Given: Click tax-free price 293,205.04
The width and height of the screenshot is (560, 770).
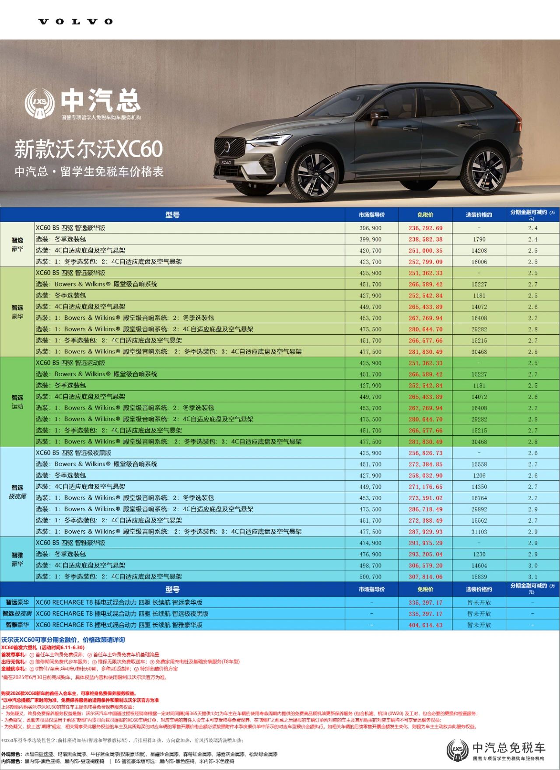Looking at the screenshot, I should coord(425,554).
